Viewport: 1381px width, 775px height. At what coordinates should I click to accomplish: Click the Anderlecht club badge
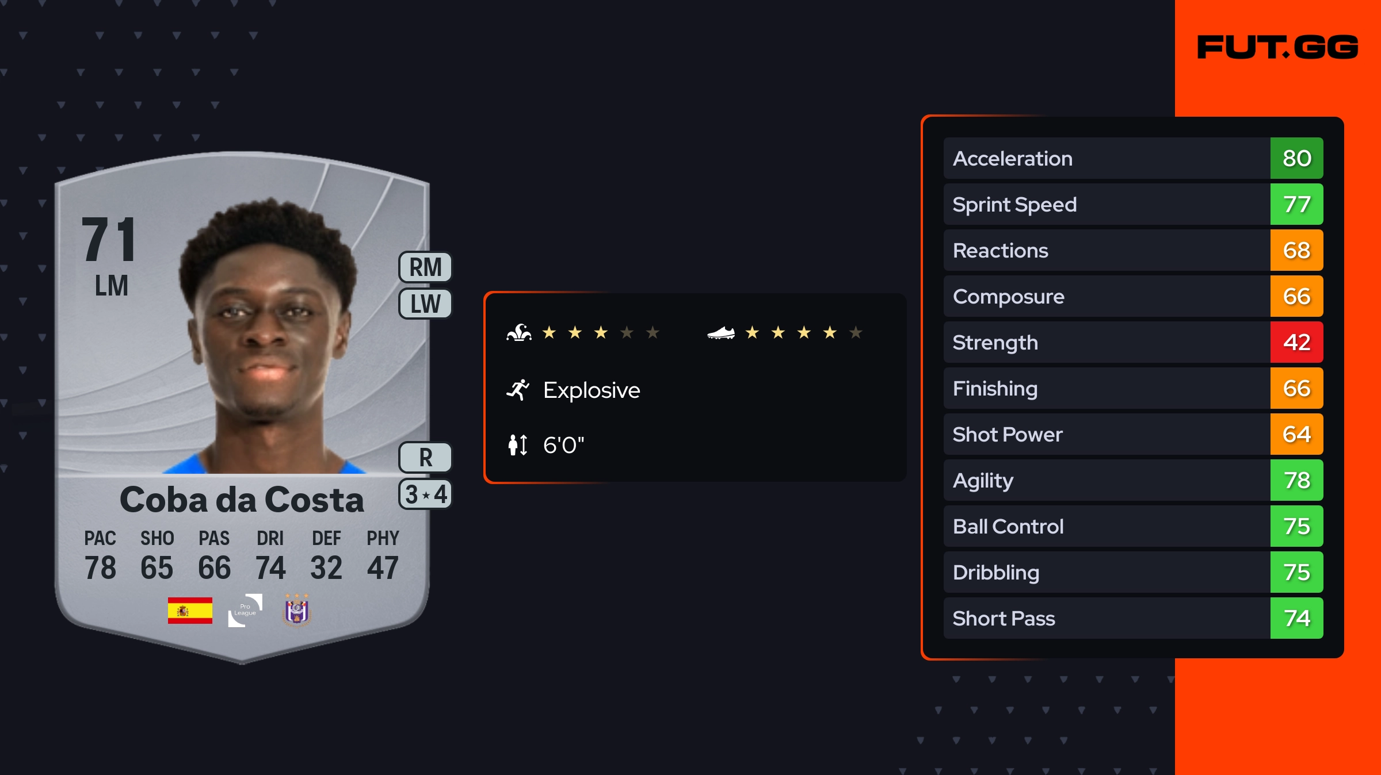tap(297, 611)
